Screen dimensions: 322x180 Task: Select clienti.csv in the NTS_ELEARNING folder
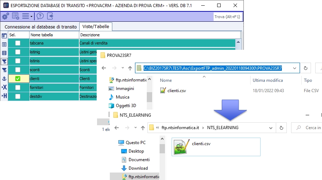[216, 147]
